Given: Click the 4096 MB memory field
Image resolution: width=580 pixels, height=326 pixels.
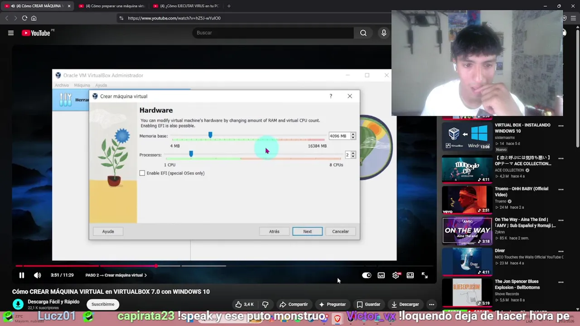Looking at the screenshot, I should coord(339,136).
